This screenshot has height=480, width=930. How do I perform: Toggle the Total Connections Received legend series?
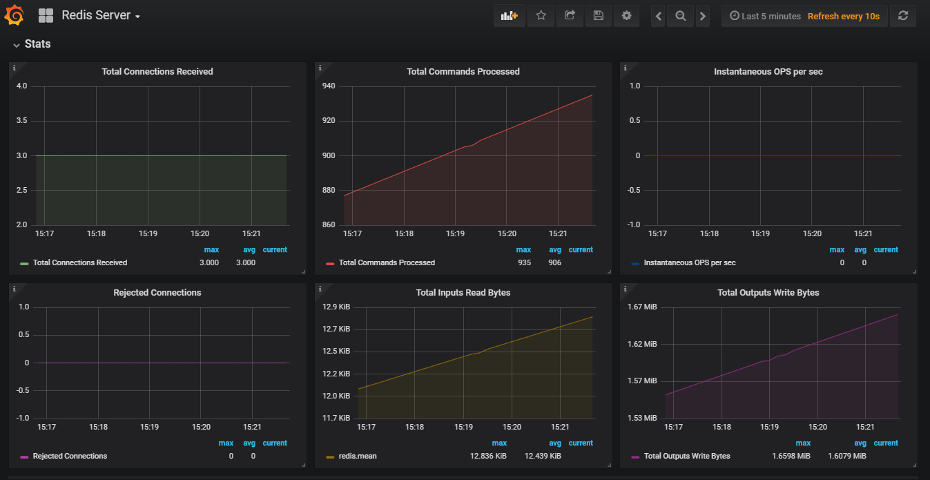click(79, 262)
